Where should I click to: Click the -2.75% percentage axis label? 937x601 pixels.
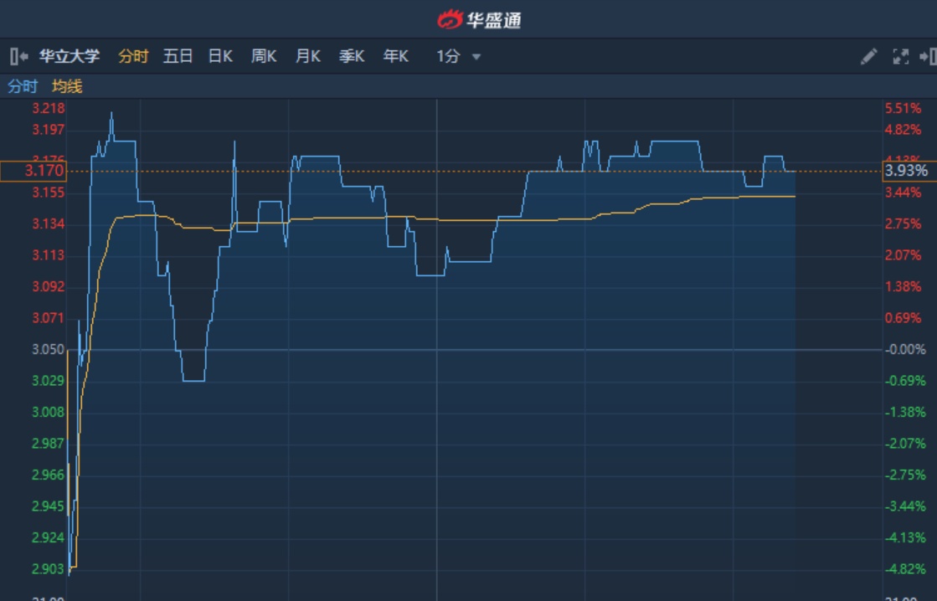(x=905, y=475)
